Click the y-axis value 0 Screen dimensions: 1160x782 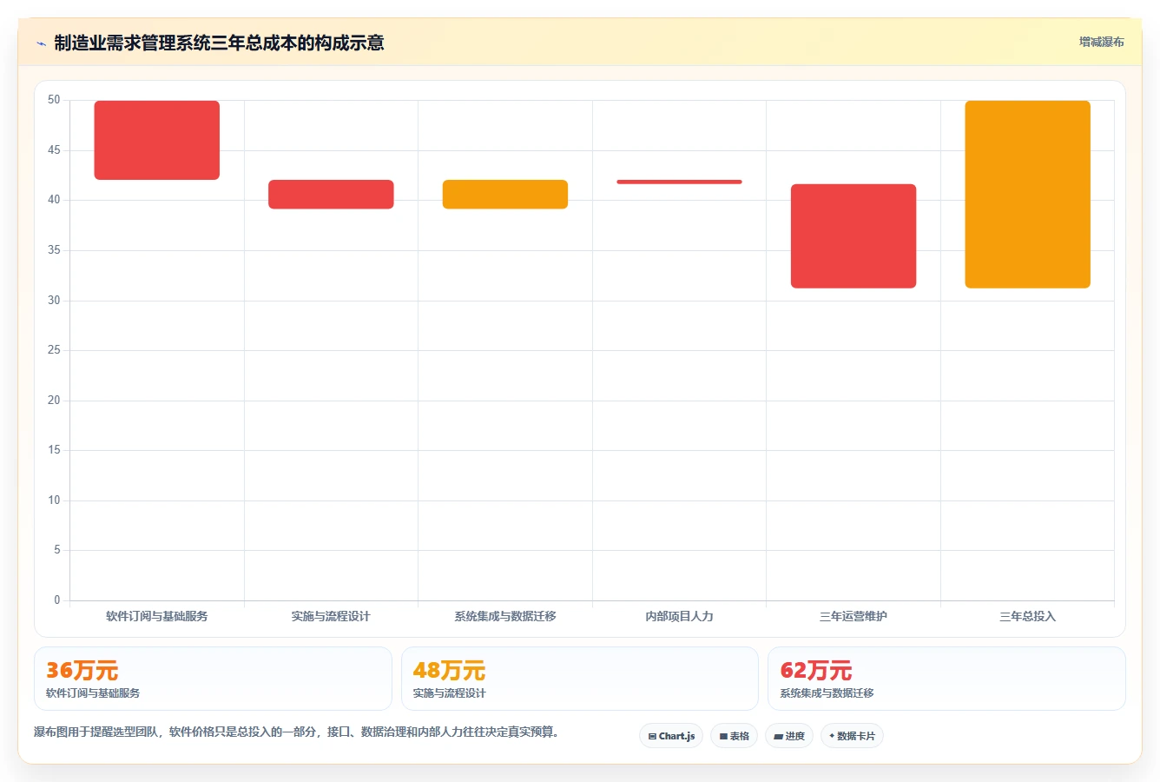click(x=57, y=600)
